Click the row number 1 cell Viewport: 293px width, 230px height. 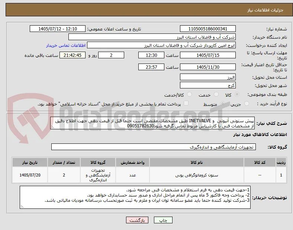(281, 175)
